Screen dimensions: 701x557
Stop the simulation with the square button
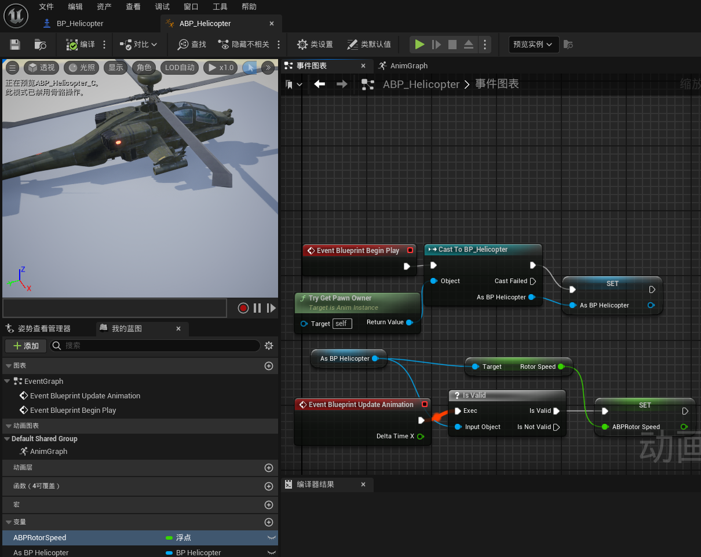(452, 45)
